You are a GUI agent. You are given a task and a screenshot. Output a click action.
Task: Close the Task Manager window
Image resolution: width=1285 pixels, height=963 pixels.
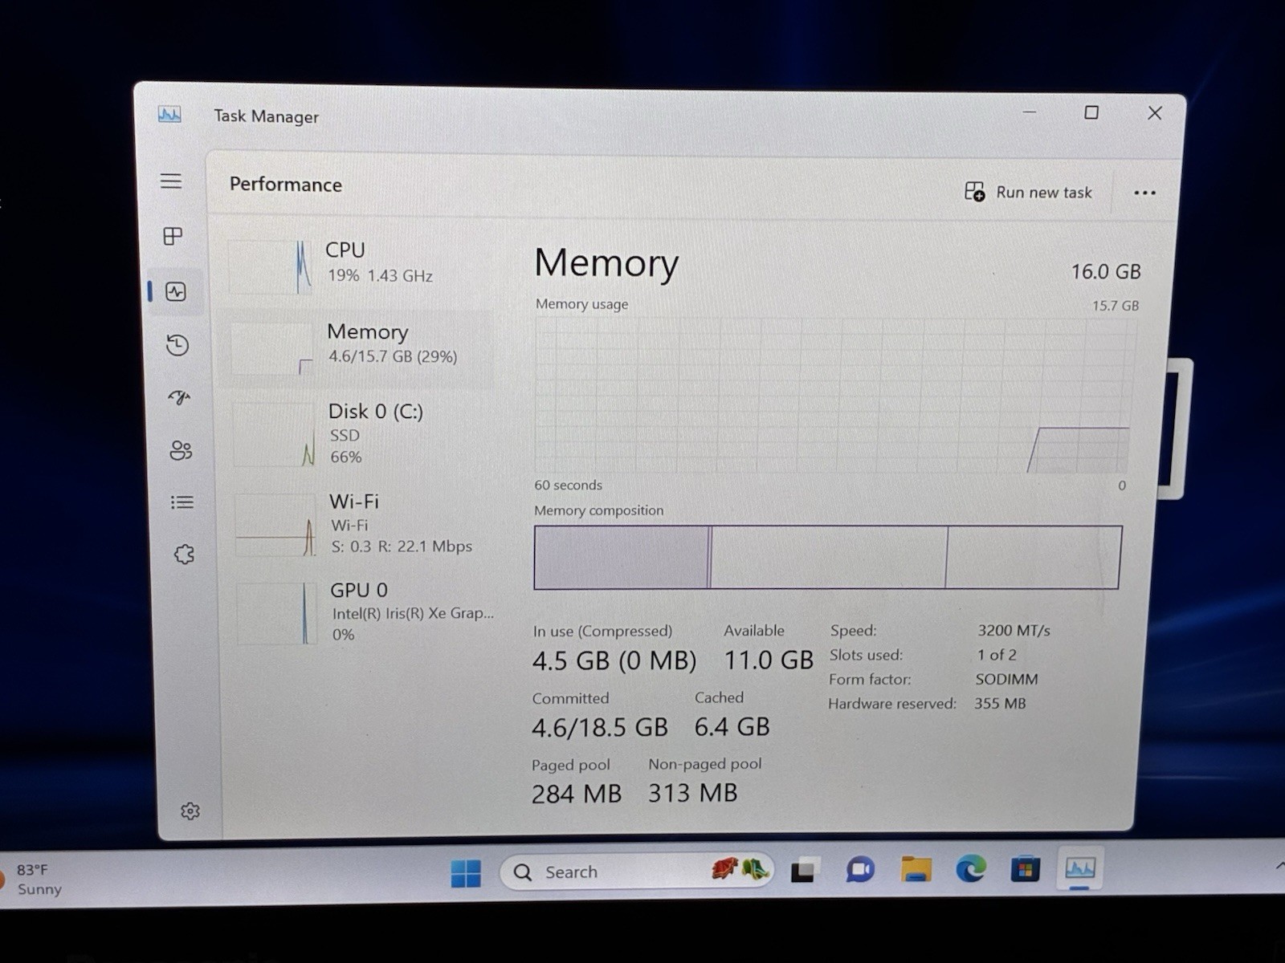click(1154, 113)
